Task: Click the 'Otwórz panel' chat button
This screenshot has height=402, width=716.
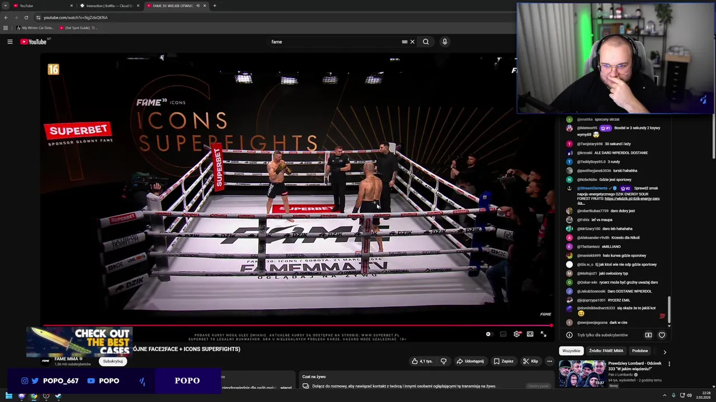Action: click(x=538, y=386)
